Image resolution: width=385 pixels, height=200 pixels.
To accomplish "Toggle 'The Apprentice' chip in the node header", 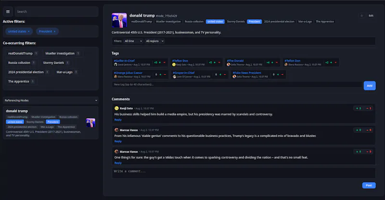I will pyautogui.click(x=324, y=22).
